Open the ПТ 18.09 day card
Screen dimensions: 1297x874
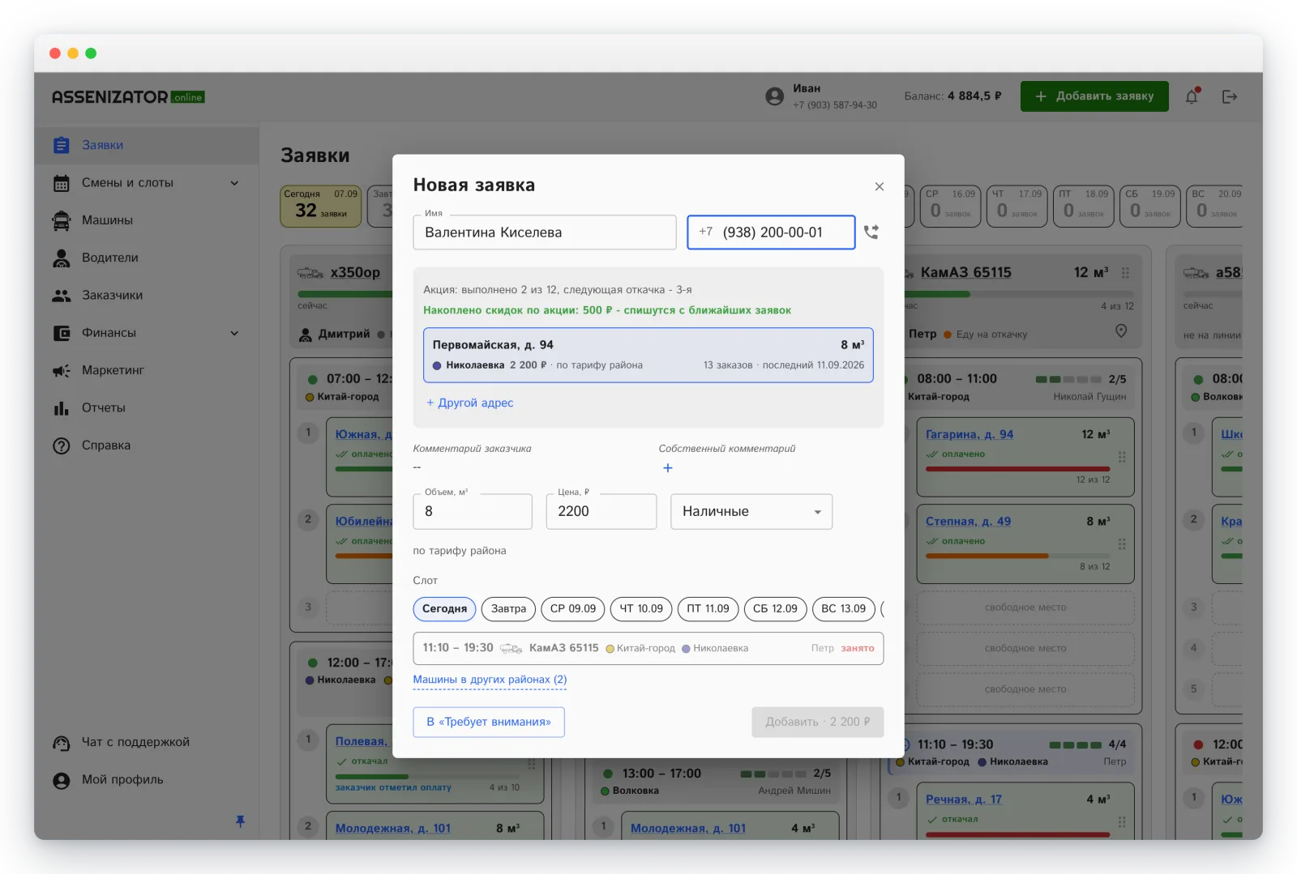(x=1084, y=206)
